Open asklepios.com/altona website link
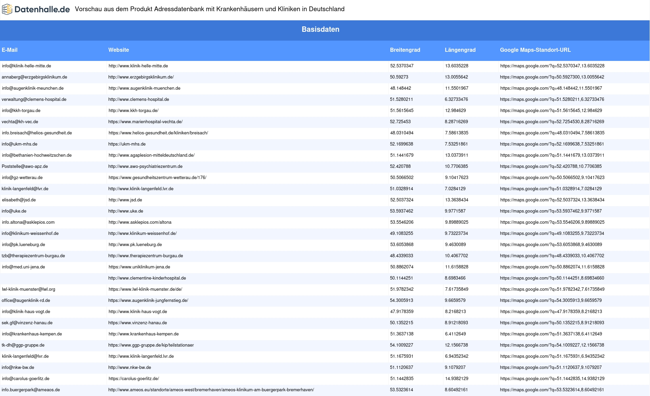Screen dimensions: 650x396 pyautogui.click(x=140, y=222)
